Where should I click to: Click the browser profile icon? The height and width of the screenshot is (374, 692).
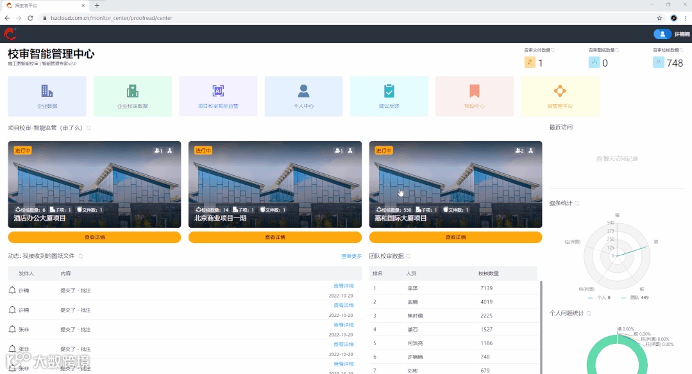point(673,18)
